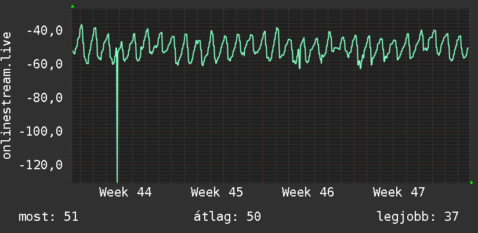Click the 'most: 51' current value

tap(49, 217)
